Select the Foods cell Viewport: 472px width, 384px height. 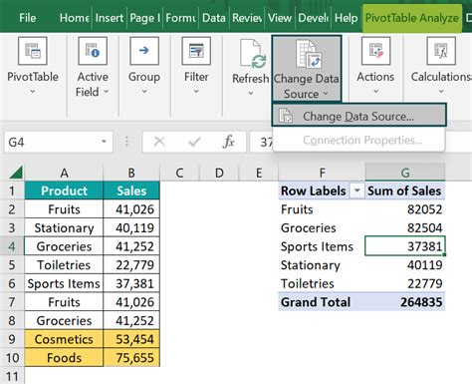tap(64, 358)
